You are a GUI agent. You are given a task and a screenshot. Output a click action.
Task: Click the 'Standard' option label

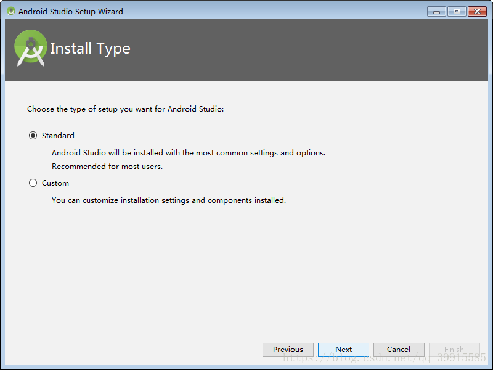(x=58, y=136)
